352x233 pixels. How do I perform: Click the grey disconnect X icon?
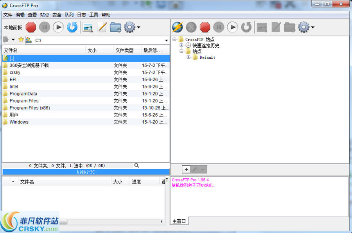click(x=191, y=27)
